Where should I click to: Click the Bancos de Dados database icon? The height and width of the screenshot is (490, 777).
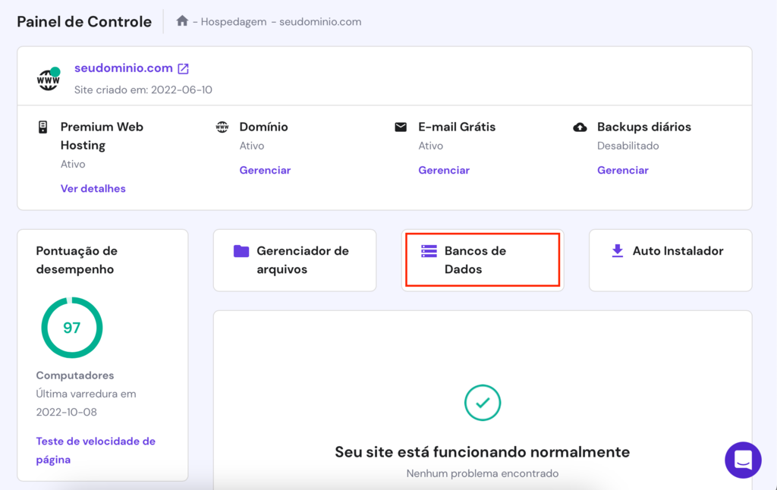430,250
